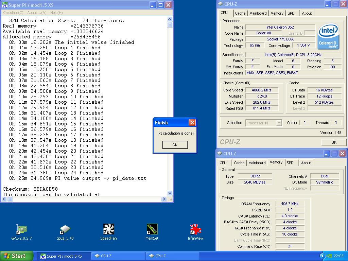Click the Super PI title bar icon
This screenshot has width=348, height=261.
[x=4, y=5]
